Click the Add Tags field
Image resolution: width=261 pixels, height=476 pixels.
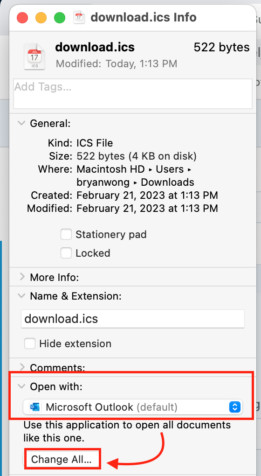point(133,93)
